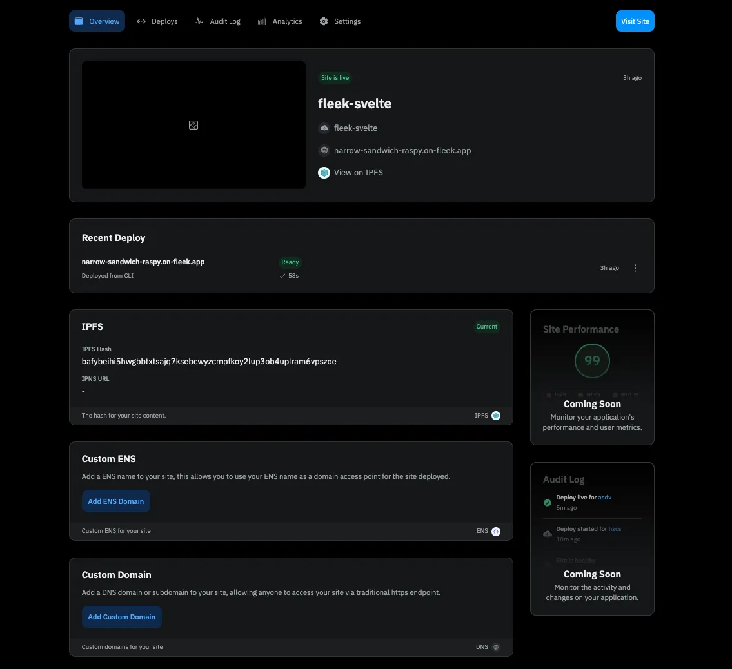Click the DNS icon in Custom Domain footer

click(496, 647)
